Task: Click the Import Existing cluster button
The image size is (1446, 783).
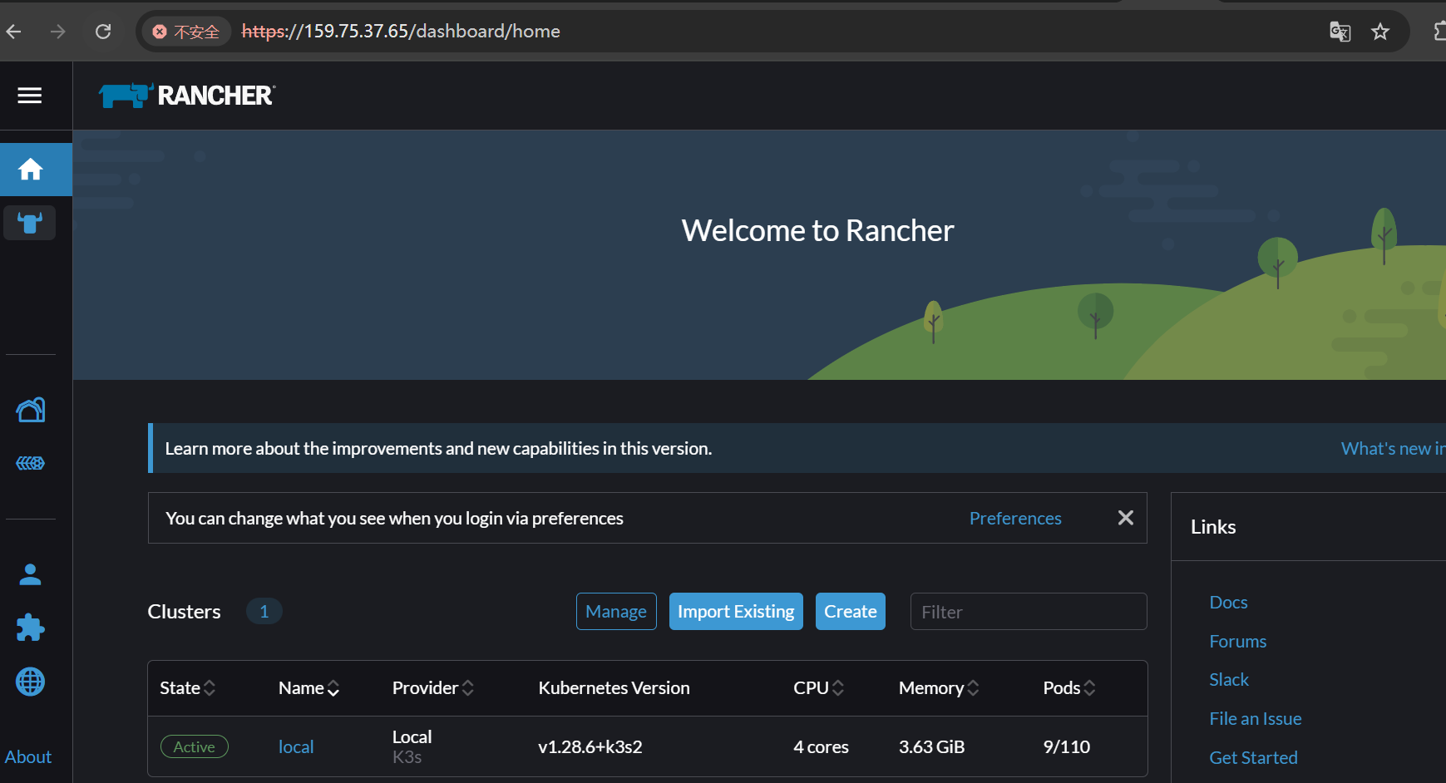Action: 736,612
